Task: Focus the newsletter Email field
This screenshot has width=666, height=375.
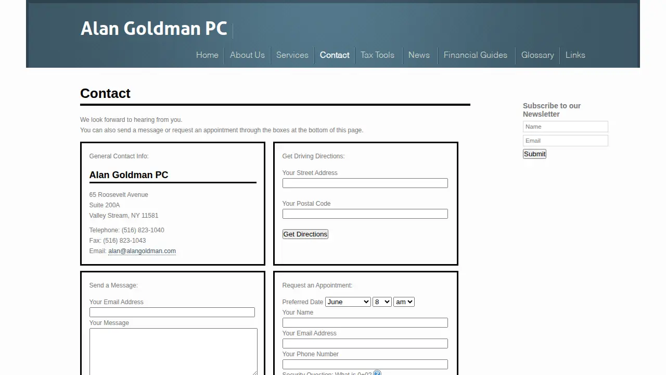Action: [x=566, y=141]
